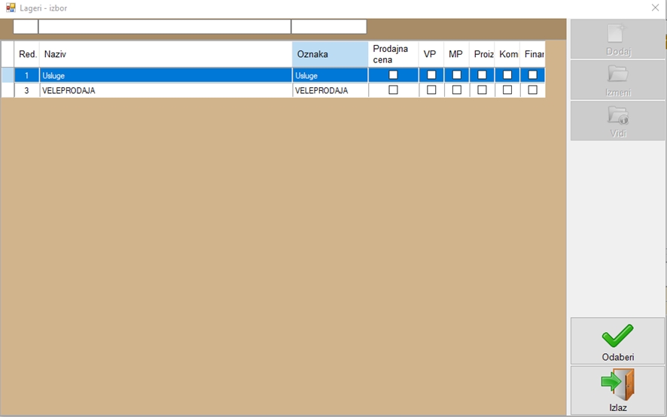Click the Naziv filter input field
Image resolution: width=667 pixels, height=417 pixels.
click(x=164, y=27)
